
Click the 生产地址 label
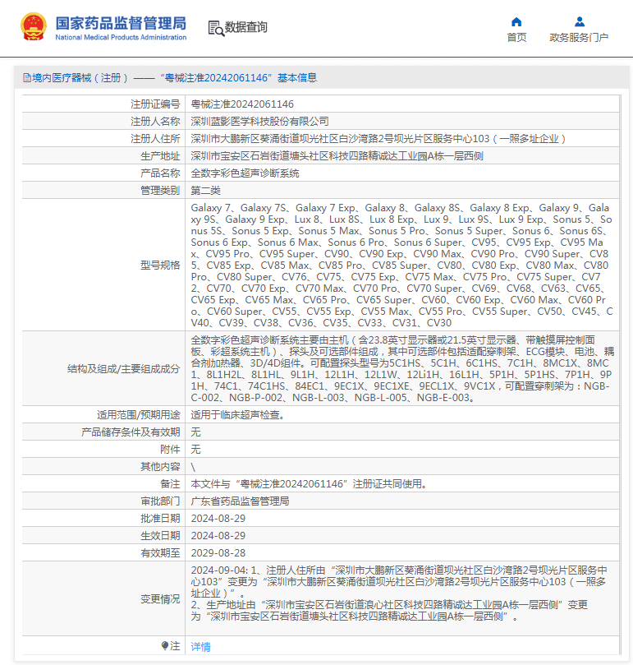[160, 156]
